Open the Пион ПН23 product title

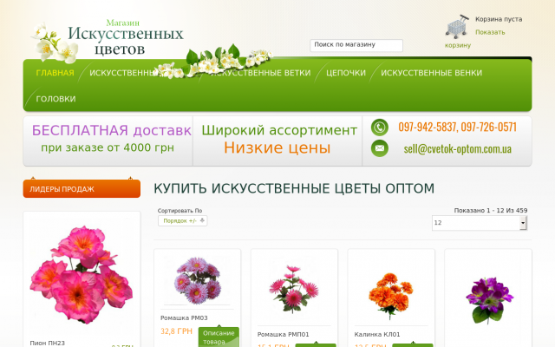(x=48, y=344)
